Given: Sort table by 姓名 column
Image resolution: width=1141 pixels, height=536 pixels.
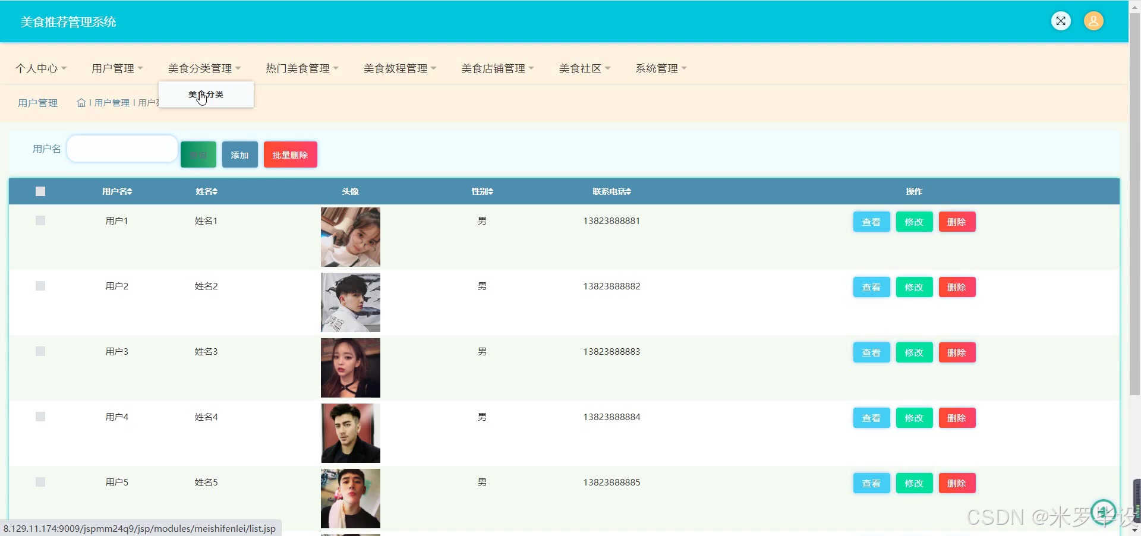Looking at the screenshot, I should [206, 191].
